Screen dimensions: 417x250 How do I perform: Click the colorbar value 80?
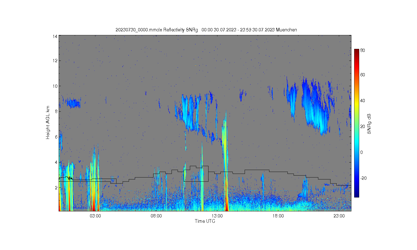363,51
